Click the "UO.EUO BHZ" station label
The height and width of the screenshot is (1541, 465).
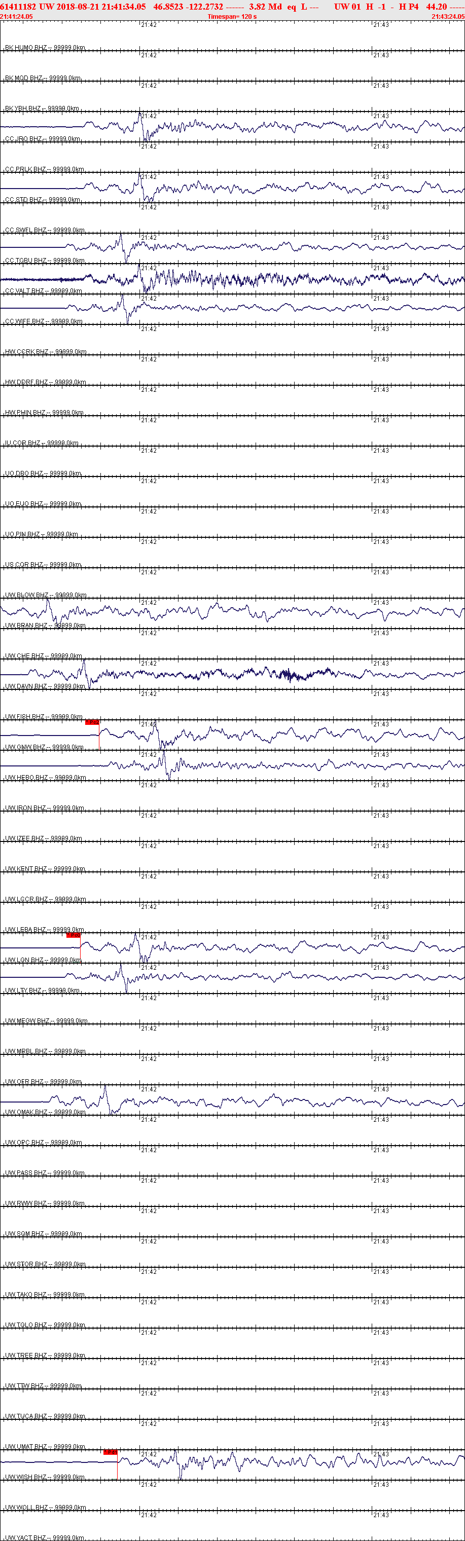24,504
